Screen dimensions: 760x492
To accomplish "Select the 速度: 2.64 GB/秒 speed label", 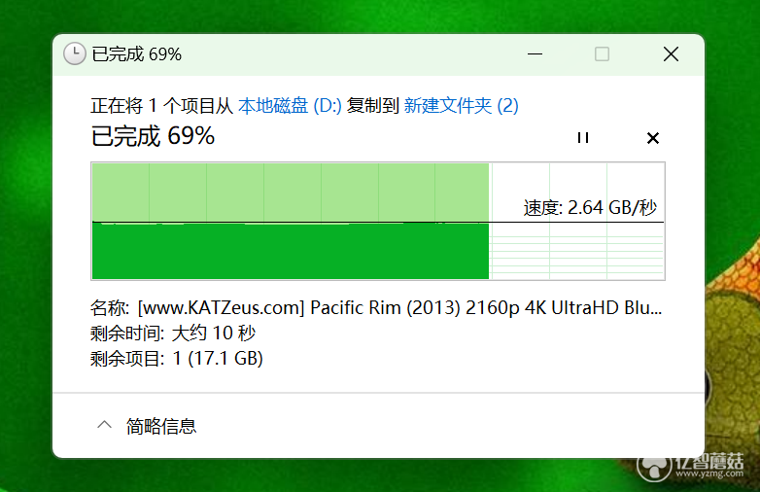I will point(590,207).
